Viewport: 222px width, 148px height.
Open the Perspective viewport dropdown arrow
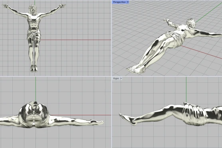point(128,2)
